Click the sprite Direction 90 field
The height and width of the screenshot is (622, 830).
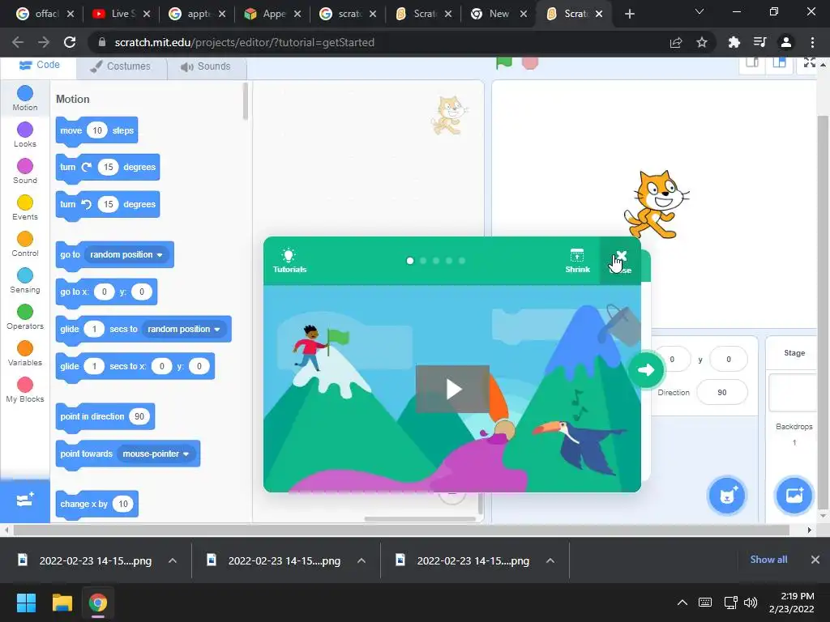[722, 393]
